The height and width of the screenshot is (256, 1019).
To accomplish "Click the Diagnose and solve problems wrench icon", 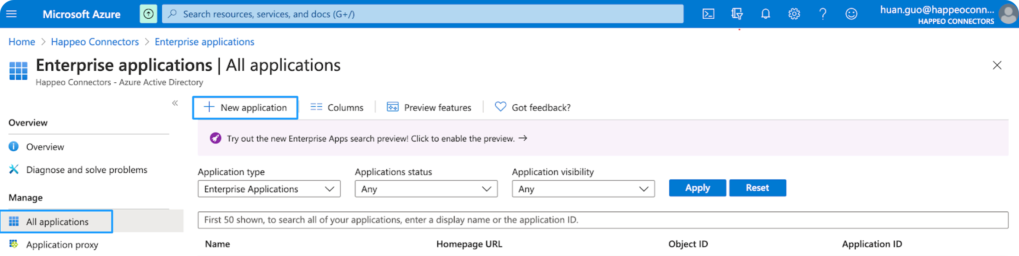I will coord(13,169).
